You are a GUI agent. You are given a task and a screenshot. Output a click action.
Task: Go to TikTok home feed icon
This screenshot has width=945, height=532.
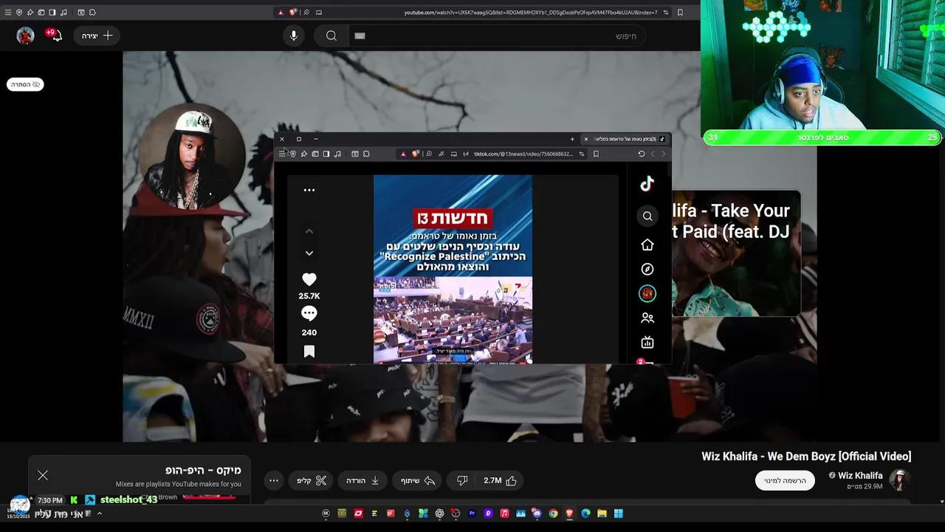pos(647,245)
